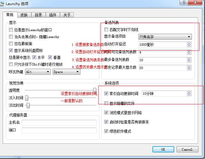
Task: Check 匹配文字时下划线 checkbox
Action: pos(106,30)
